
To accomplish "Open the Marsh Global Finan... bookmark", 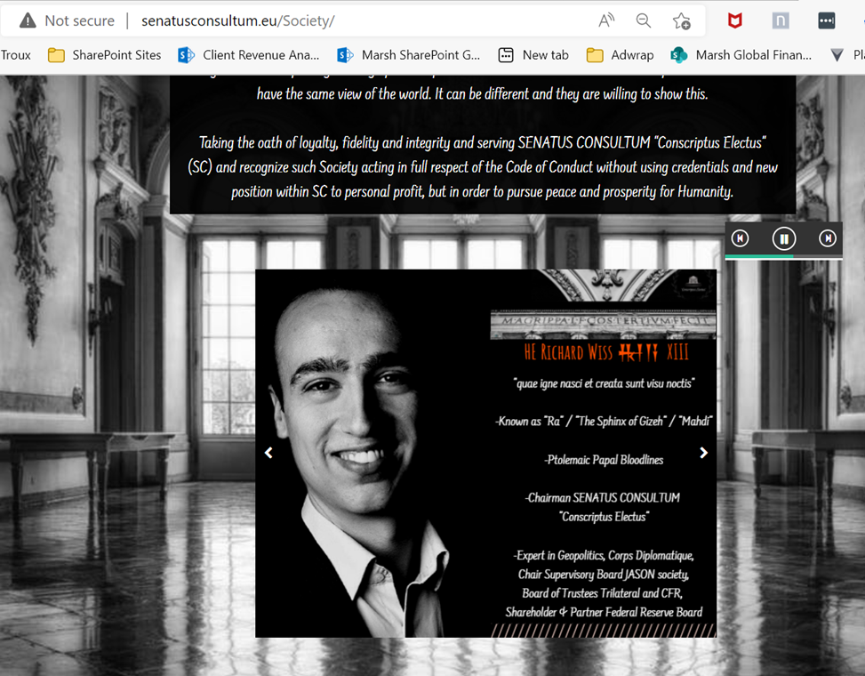I will coord(741,55).
